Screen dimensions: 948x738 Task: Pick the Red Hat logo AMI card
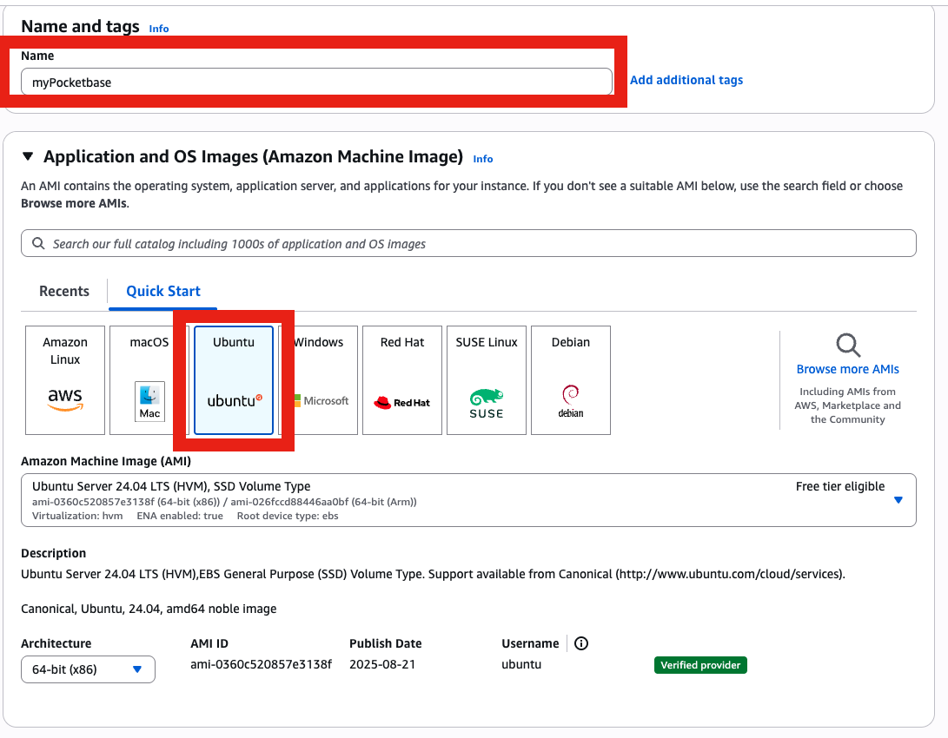tap(401, 401)
